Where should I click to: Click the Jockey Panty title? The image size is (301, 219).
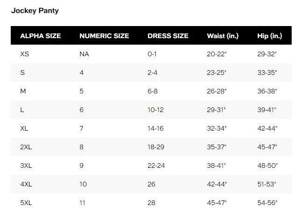click(35, 11)
